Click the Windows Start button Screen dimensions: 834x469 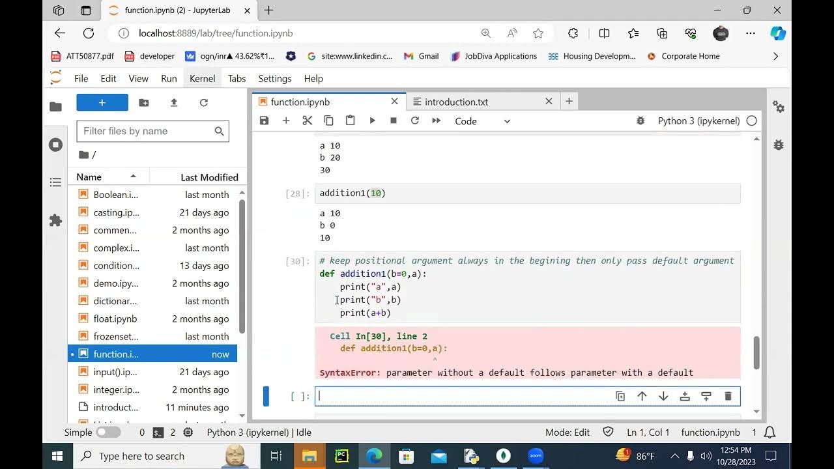57,456
